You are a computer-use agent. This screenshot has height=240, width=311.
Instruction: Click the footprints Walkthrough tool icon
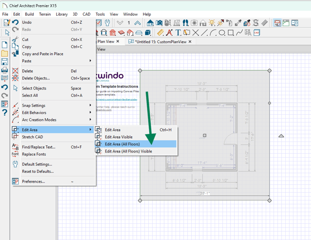click(x=186, y=23)
